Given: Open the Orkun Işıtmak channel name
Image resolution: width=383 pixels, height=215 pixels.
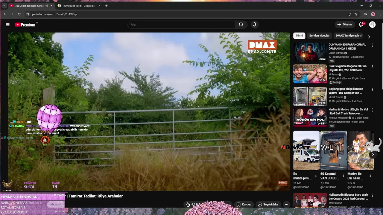Looking at the screenshot, I should [x=336, y=53].
